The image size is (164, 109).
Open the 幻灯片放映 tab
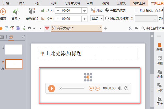click(x=72, y=3)
